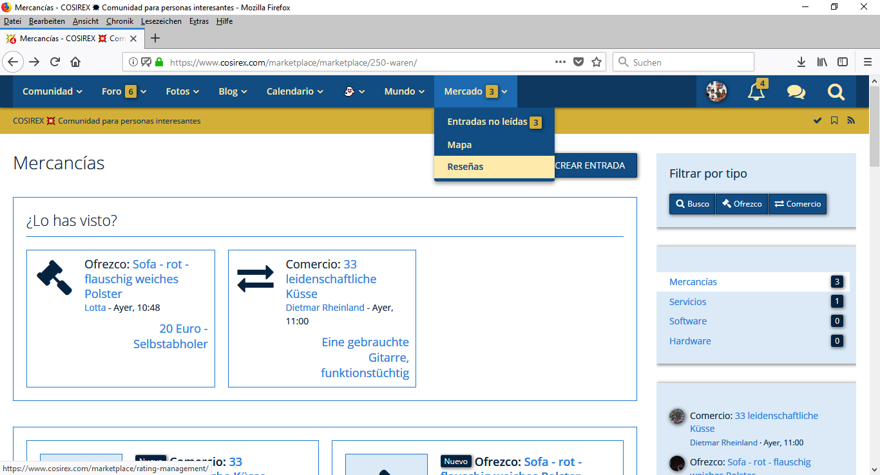Toggle the Busco filter button
Viewport: 880px width, 475px height.
tap(692, 204)
